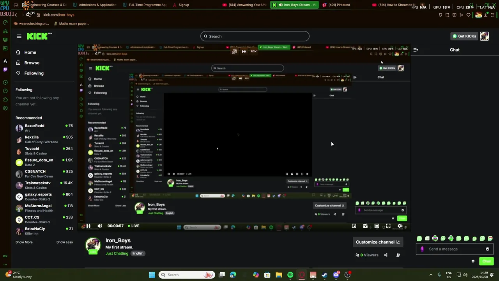Screen dimensions: 499x281
Task: Open fissure_dota_en recommended channel
Action: [x=44, y=162]
